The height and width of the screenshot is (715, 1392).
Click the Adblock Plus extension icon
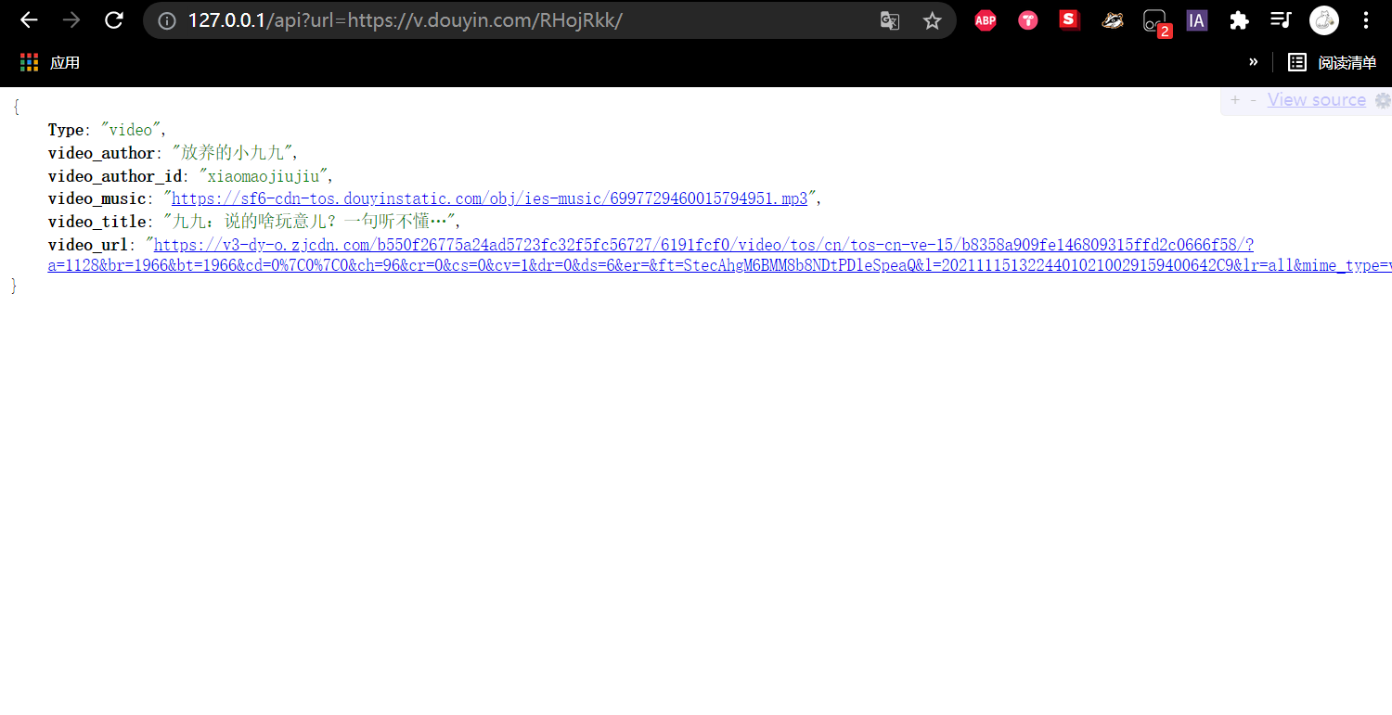point(986,20)
